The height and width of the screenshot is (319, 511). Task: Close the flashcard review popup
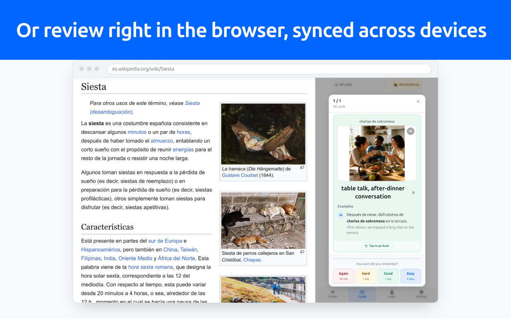pos(418,101)
